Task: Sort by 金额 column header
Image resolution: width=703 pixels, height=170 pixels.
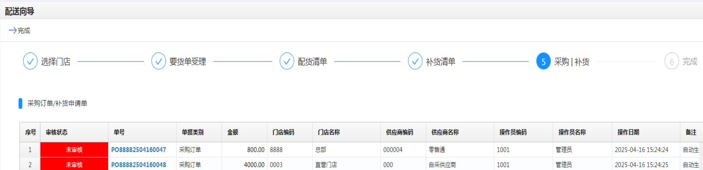Action: (244, 132)
